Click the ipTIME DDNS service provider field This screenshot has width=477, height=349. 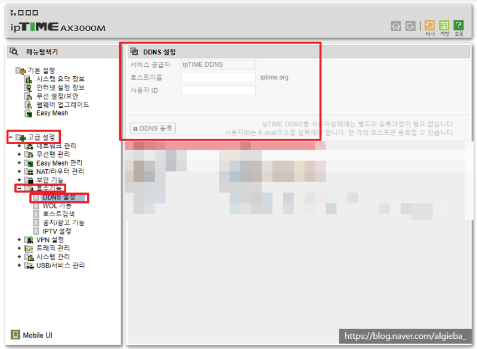(x=218, y=64)
